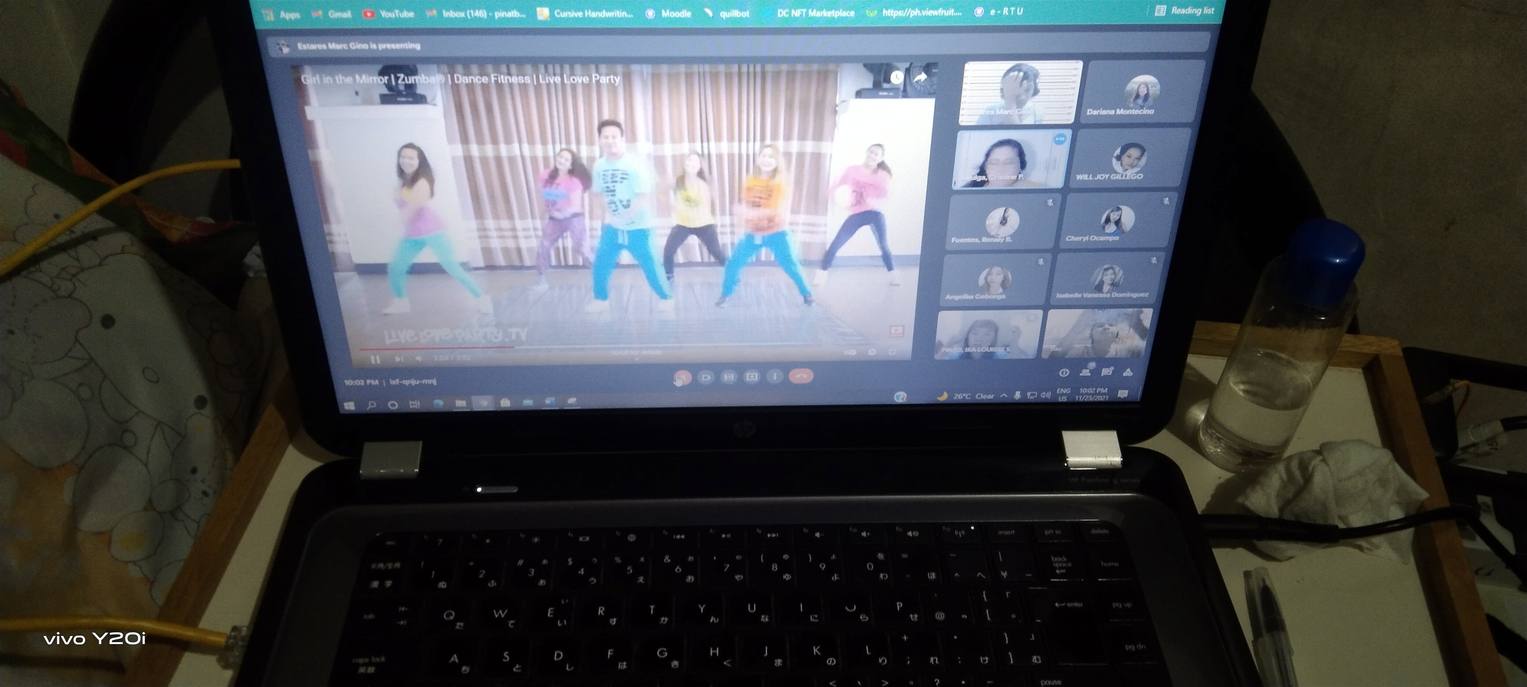The width and height of the screenshot is (1527, 687).
Task: Toggle camera in Meet controls
Action: click(x=705, y=377)
